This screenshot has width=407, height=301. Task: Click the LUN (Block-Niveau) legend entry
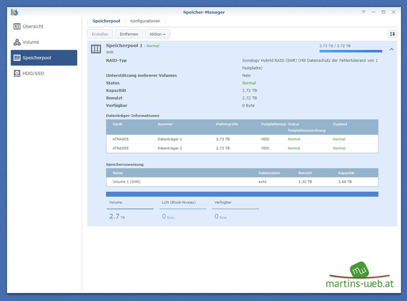(x=183, y=210)
